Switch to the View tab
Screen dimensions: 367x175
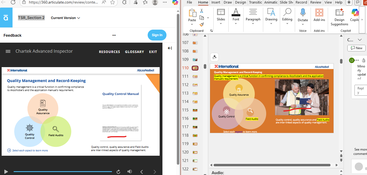pyautogui.click(x=328, y=2)
